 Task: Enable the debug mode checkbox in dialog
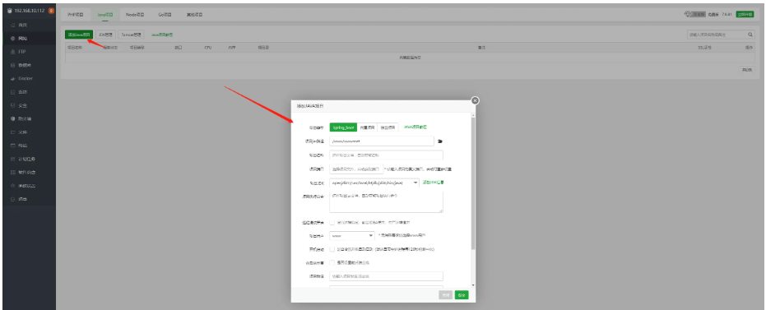332,223
